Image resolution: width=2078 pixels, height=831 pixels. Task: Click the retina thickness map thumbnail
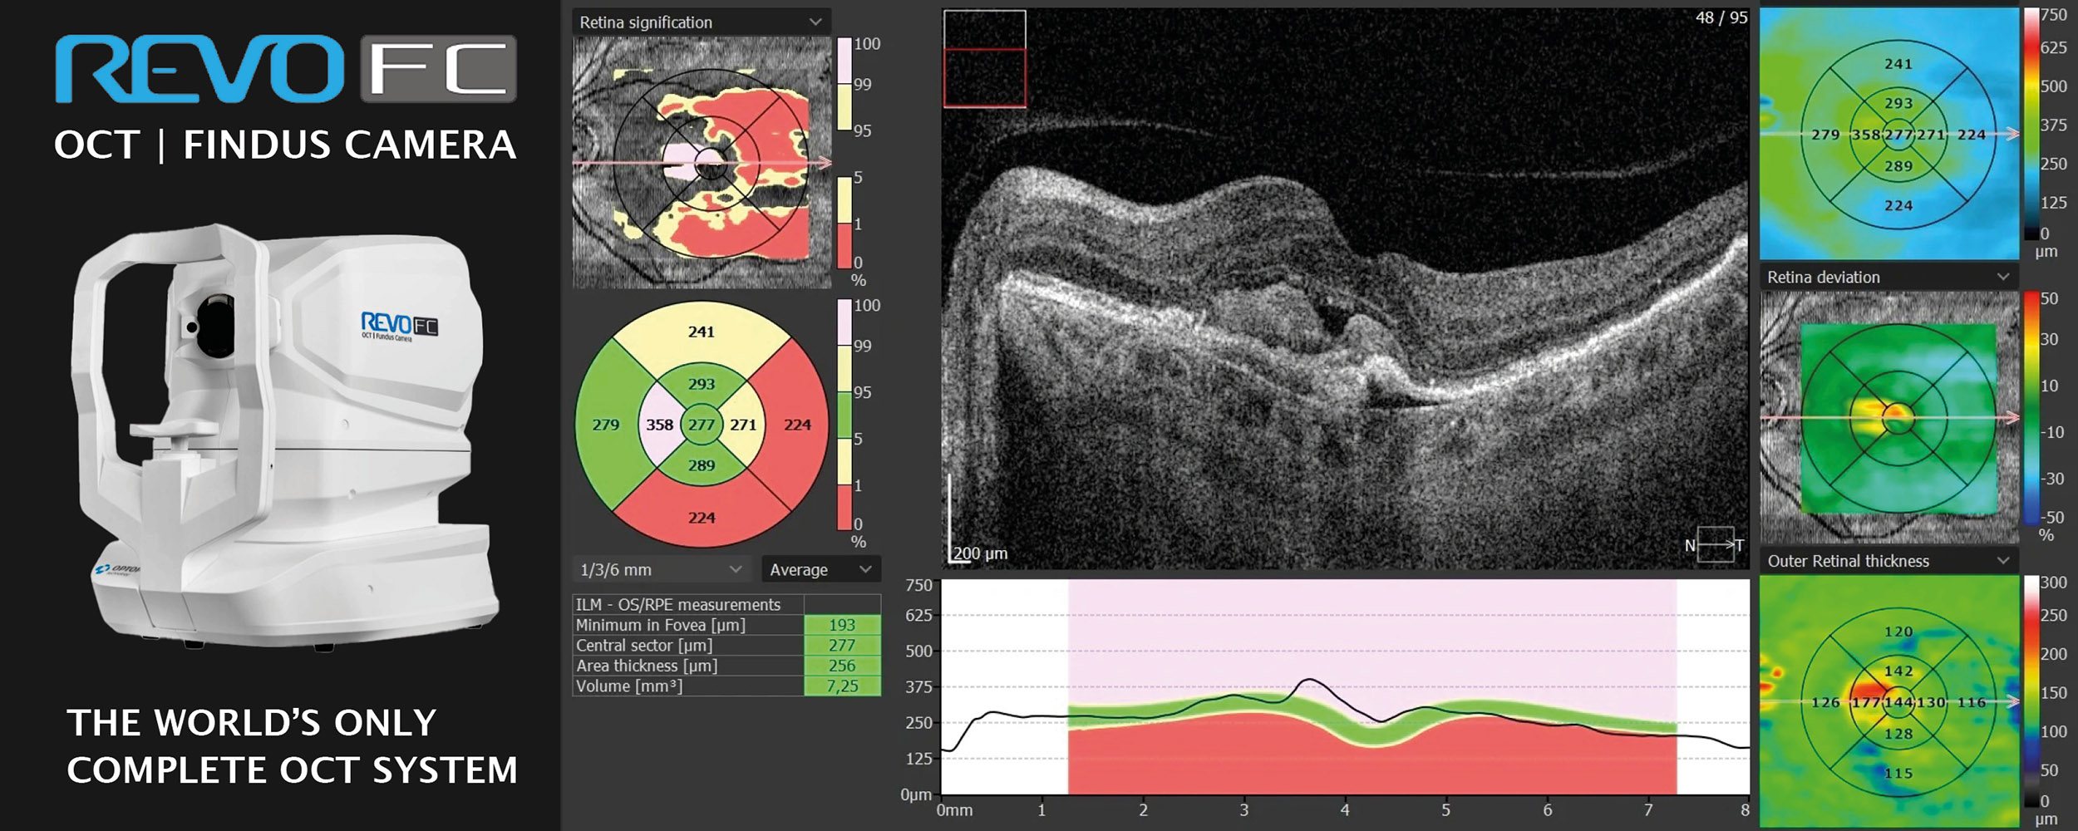click(x=1888, y=135)
